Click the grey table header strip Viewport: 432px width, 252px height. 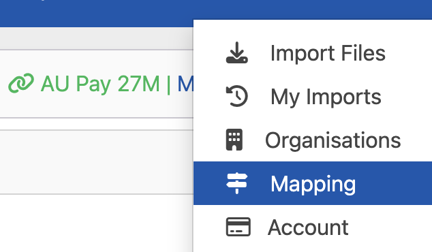tap(97, 39)
